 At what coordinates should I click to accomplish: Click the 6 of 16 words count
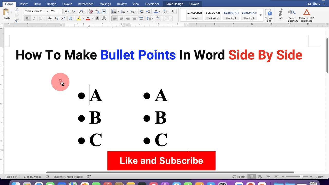(x=33, y=177)
